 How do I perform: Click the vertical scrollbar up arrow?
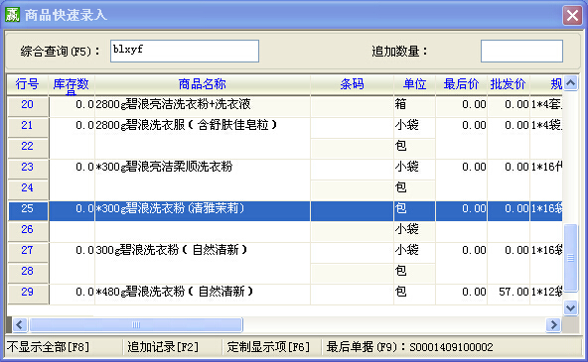(x=571, y=82)
